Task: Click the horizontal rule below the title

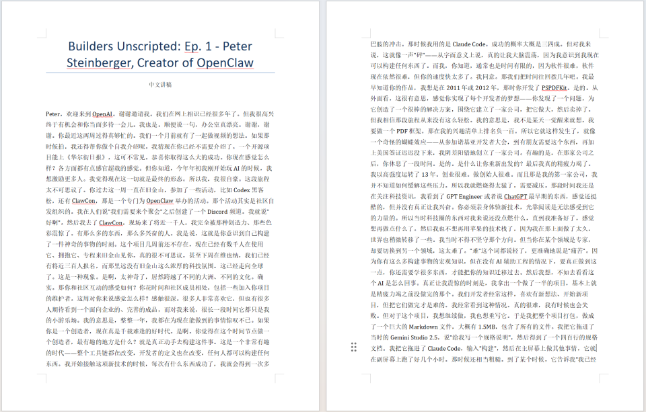Action: click(x=160, y=73)
